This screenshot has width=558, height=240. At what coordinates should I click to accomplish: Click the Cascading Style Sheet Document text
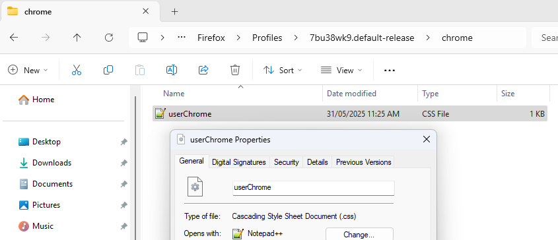click(294, 216)
